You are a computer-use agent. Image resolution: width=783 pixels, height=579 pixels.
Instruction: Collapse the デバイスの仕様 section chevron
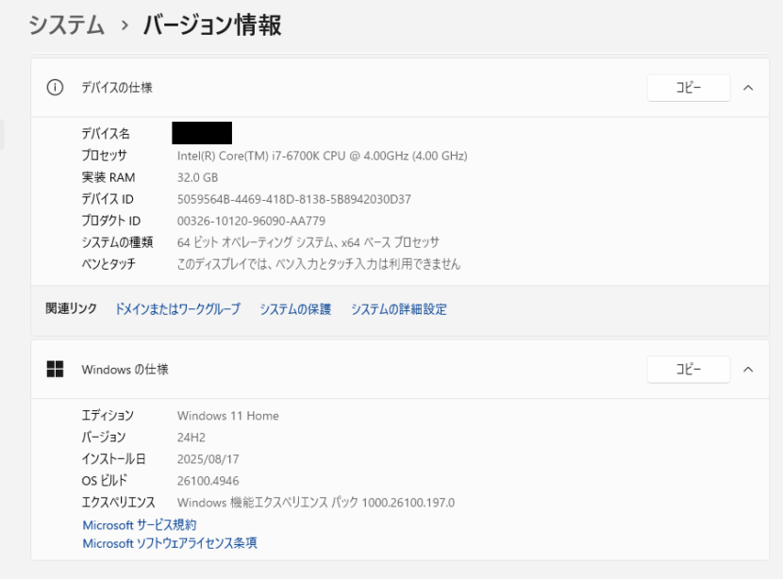pyautogui.click(x=748, y=88)
